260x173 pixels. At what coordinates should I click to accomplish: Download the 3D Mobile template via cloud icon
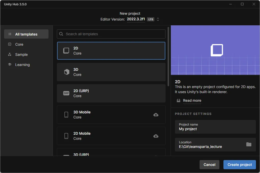point(156,115)
